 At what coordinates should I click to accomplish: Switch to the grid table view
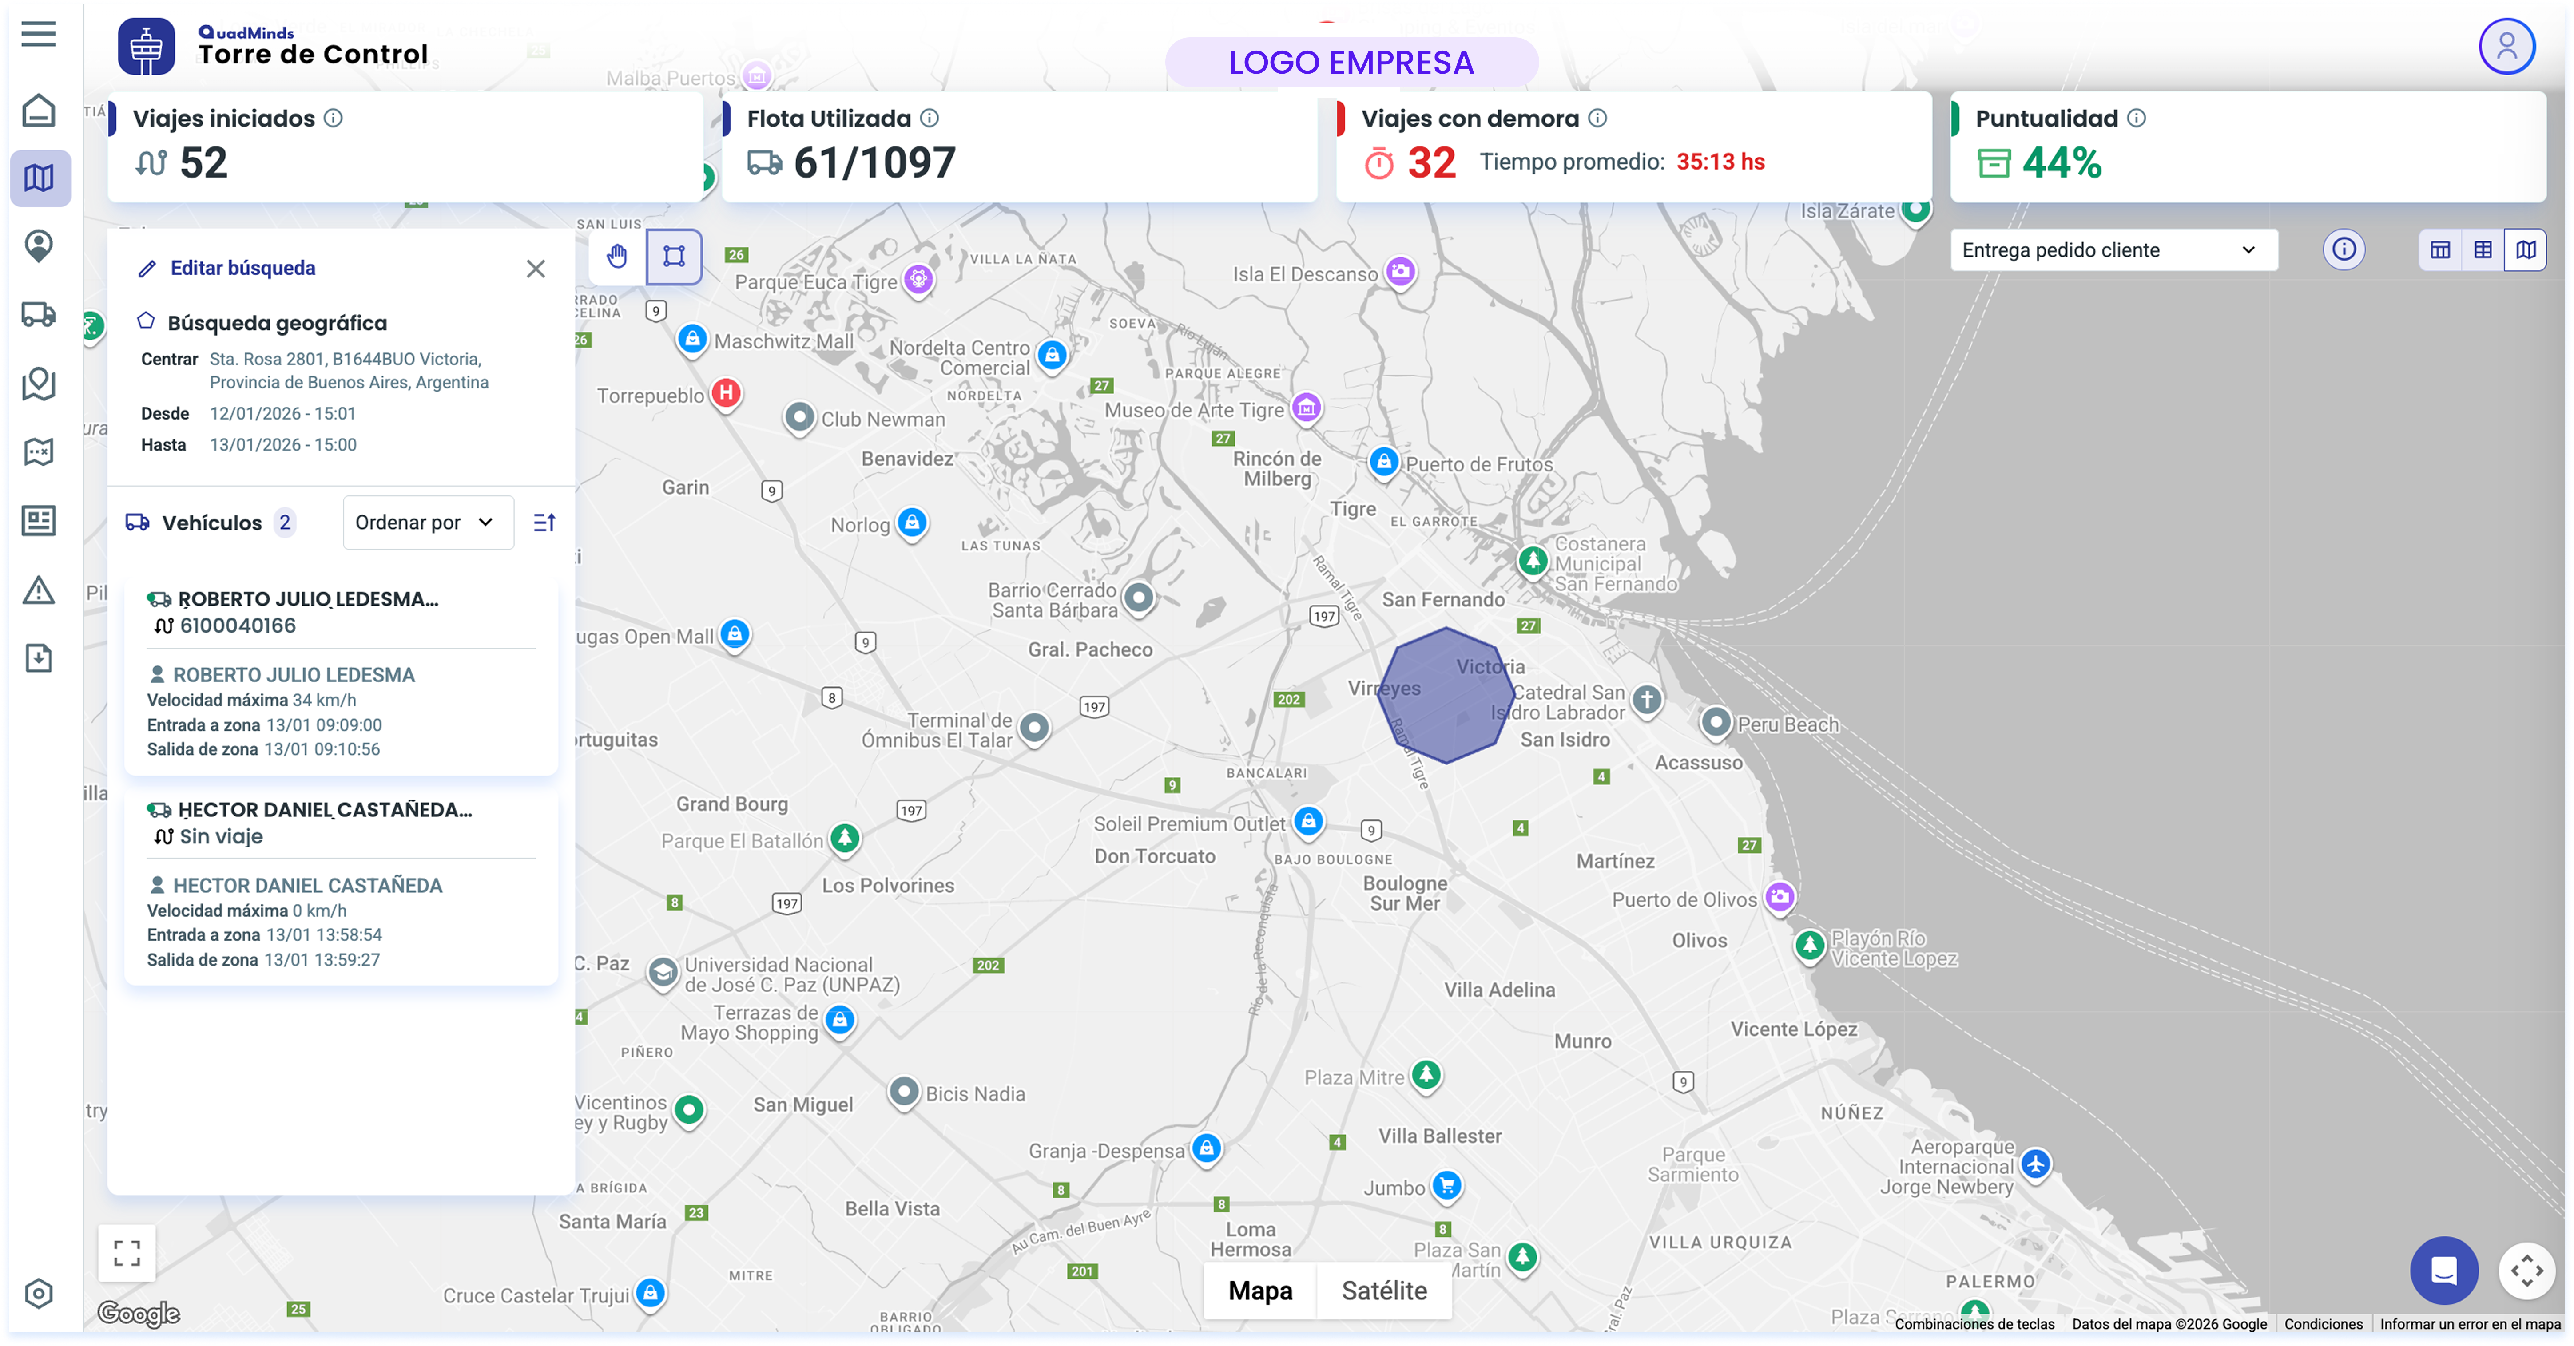click(x=2482, y=249)
